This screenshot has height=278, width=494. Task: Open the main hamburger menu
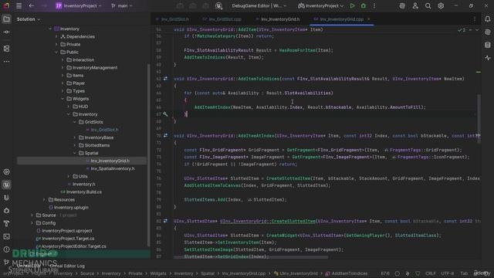click(19, 5)
